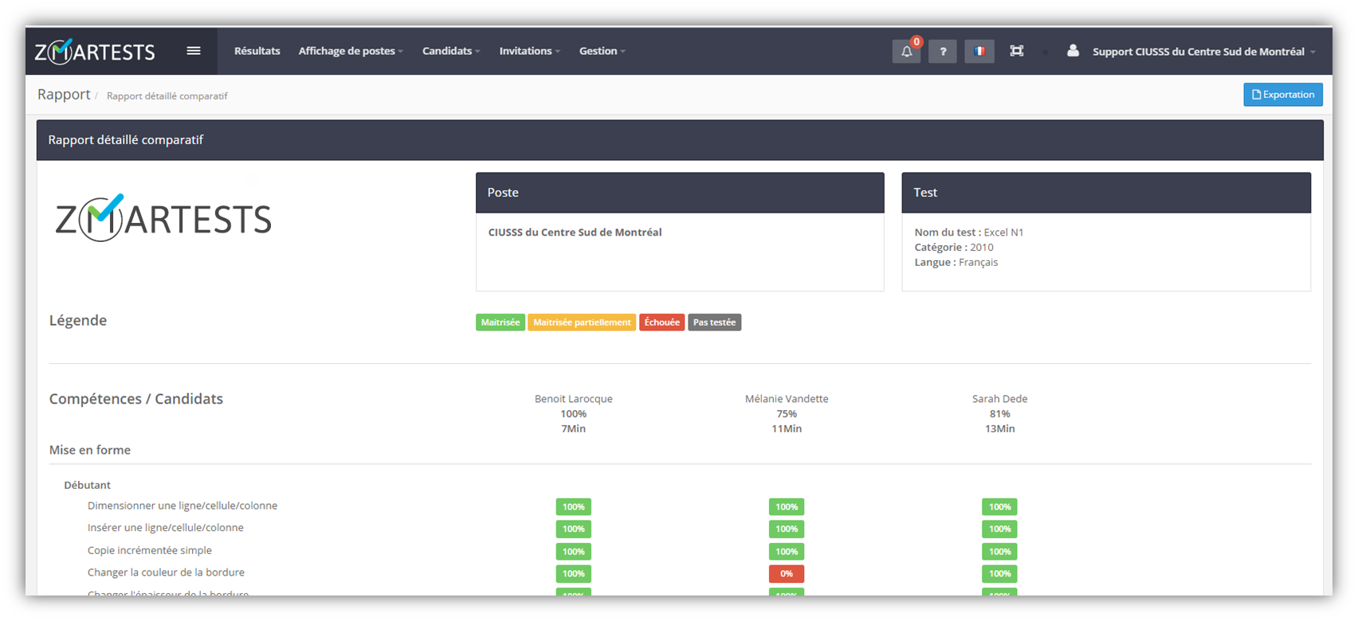1358x621 pixels.
Task: Click the red Échouée legend badge
Action: (661, 322)
